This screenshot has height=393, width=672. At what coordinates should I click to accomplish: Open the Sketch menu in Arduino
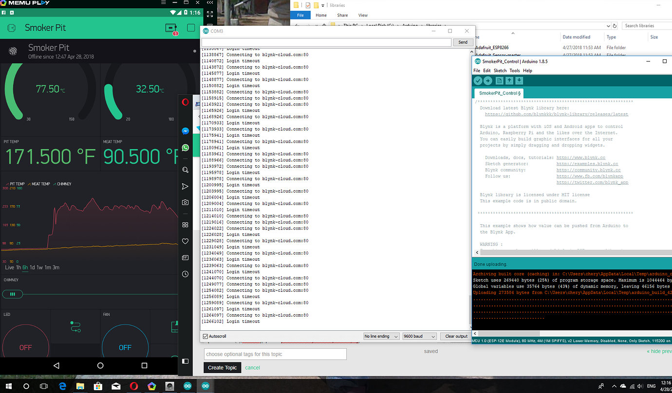(500, 71)
